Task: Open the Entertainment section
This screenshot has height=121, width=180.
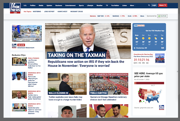Action: (70, 5)
